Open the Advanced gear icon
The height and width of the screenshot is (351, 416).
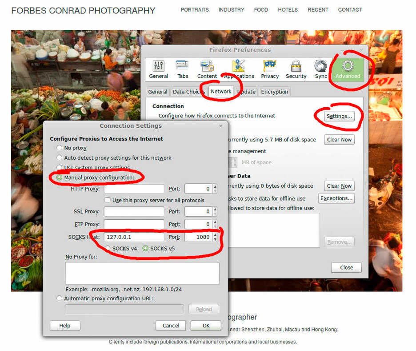point(348,69)
